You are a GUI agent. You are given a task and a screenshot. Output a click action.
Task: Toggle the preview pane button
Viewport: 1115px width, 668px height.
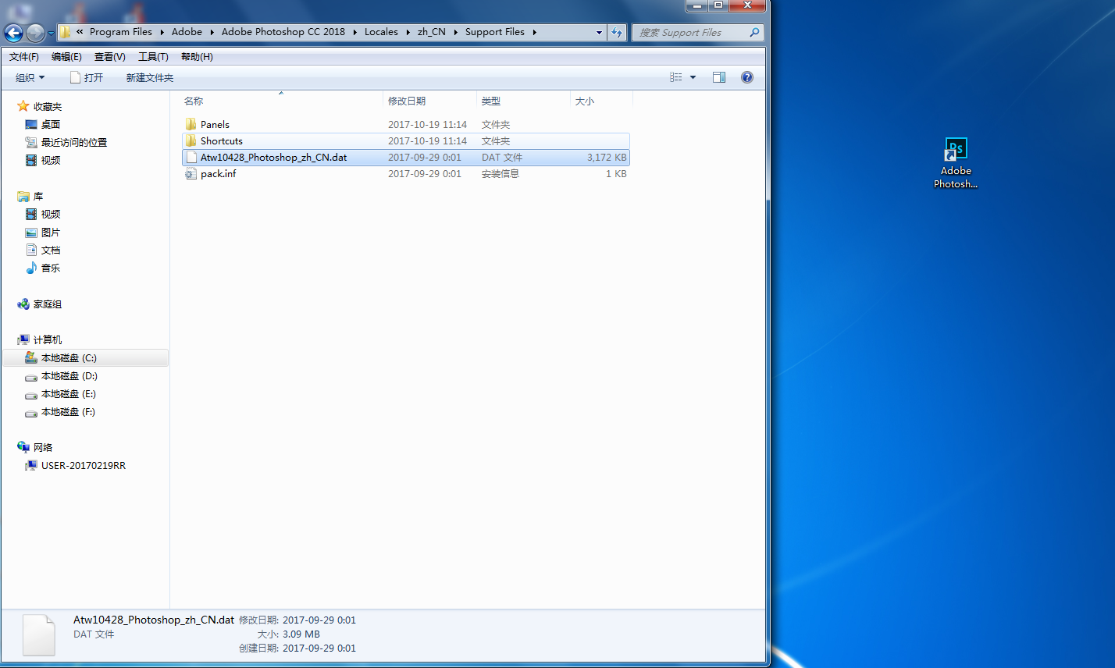(x=719, y=77)
